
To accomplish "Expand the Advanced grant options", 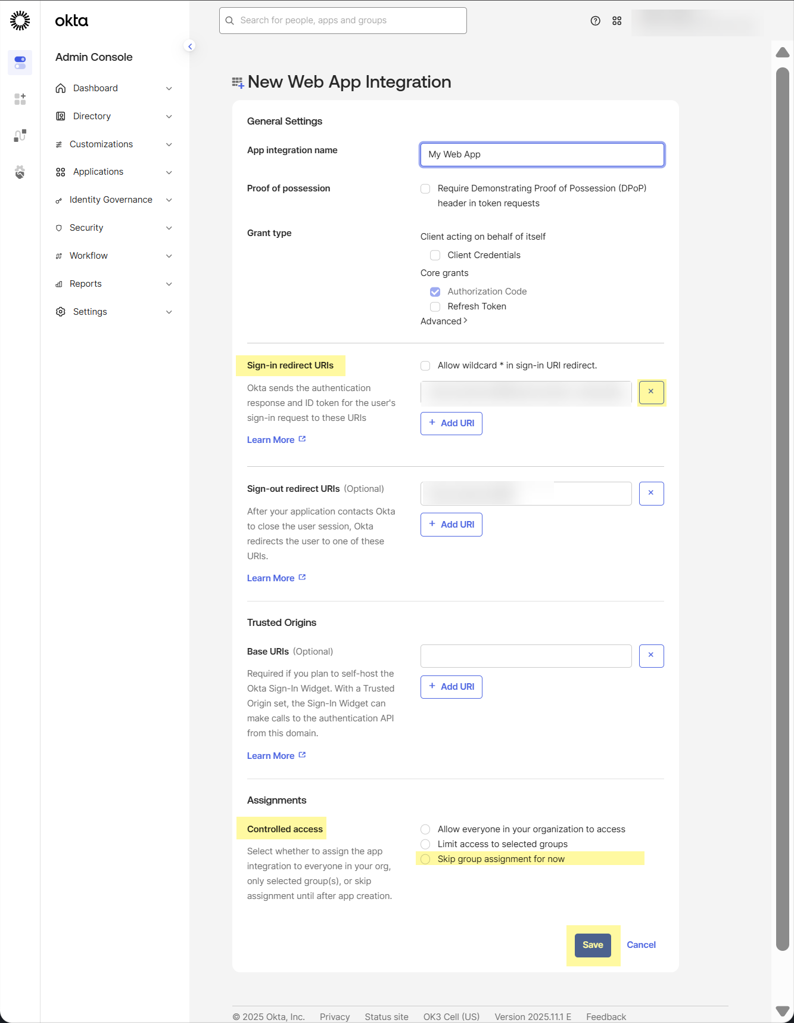I will point(444,321).
